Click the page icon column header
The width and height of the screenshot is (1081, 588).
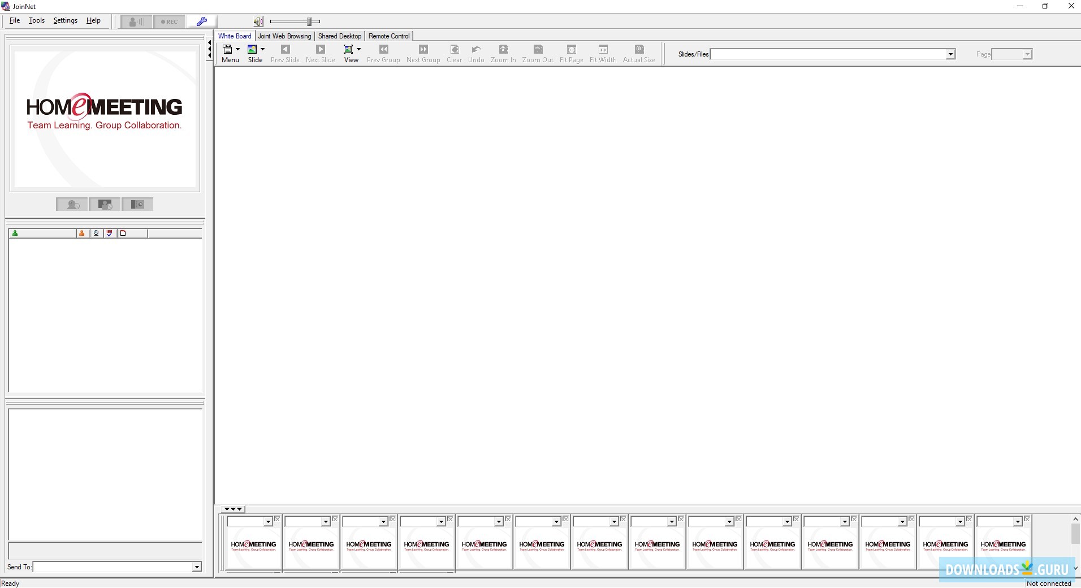point(132,233)
